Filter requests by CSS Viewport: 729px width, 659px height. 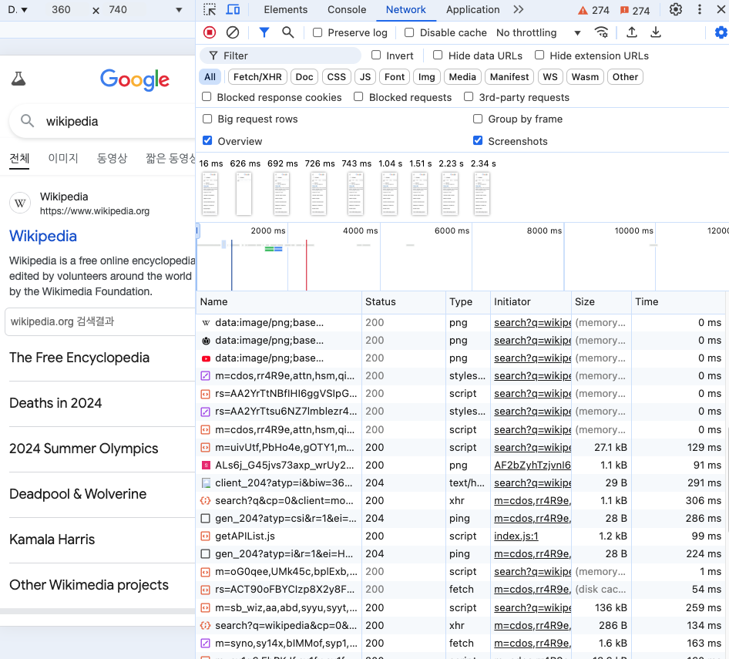pos(337,77)
